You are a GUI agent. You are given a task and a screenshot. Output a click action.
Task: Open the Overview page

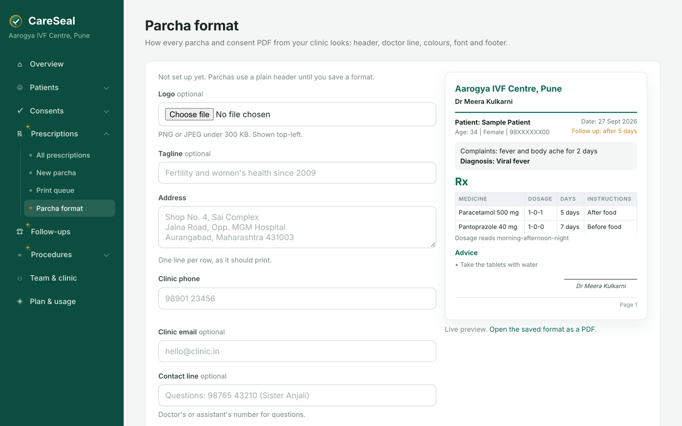pos(62,64)
